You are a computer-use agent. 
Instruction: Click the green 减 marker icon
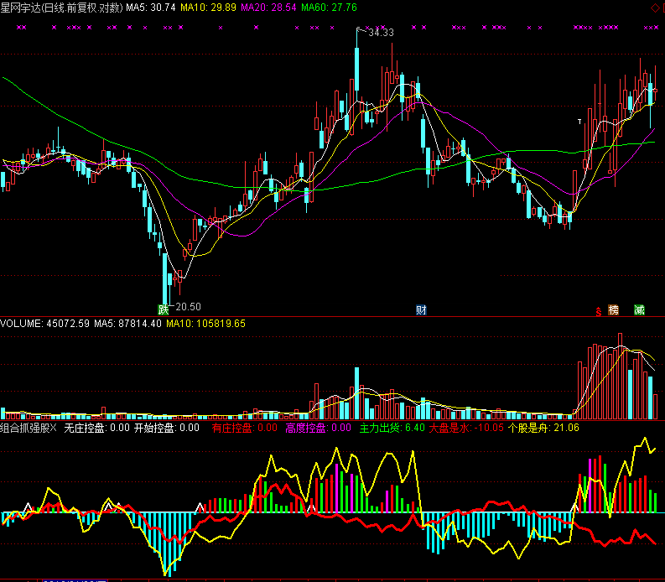point(639,309)
